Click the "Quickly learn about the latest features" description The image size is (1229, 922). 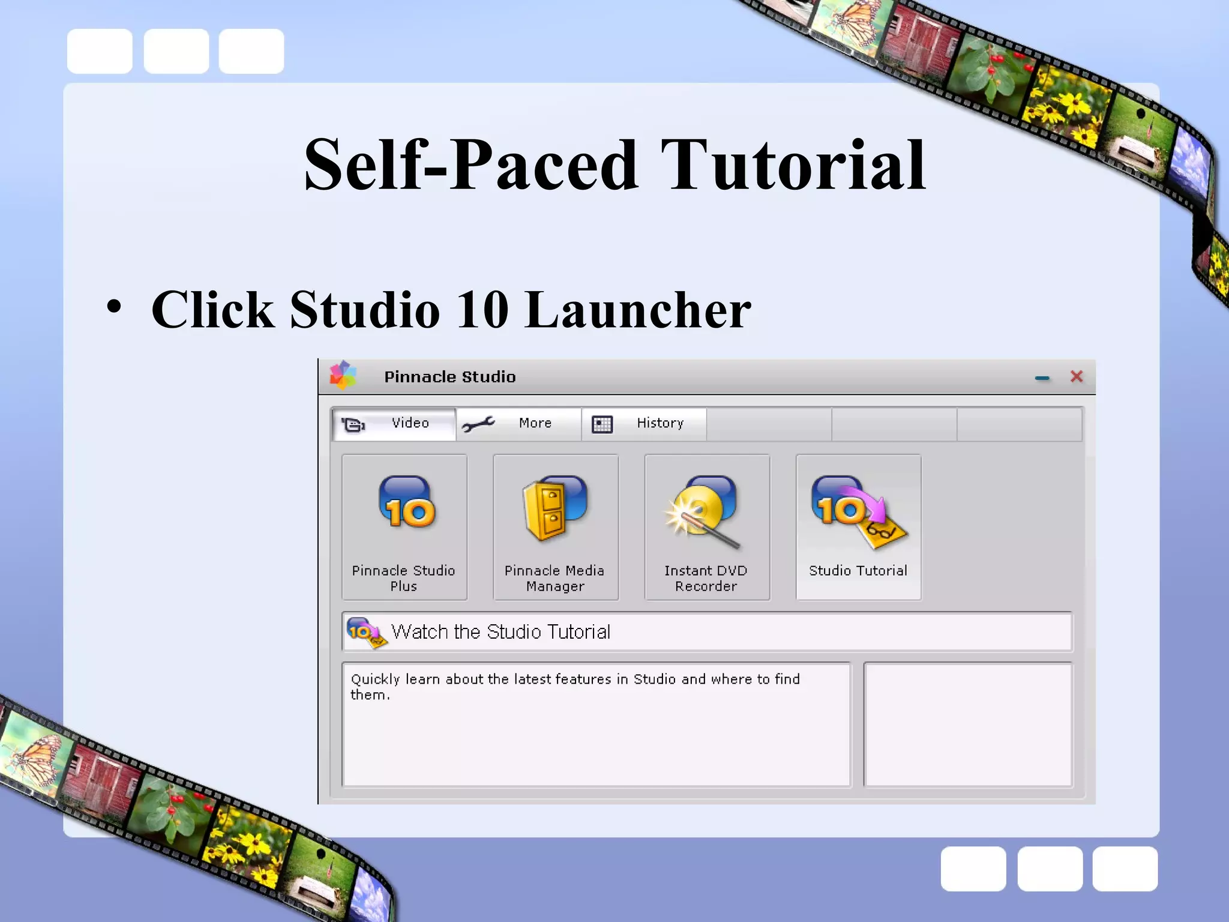575,687
